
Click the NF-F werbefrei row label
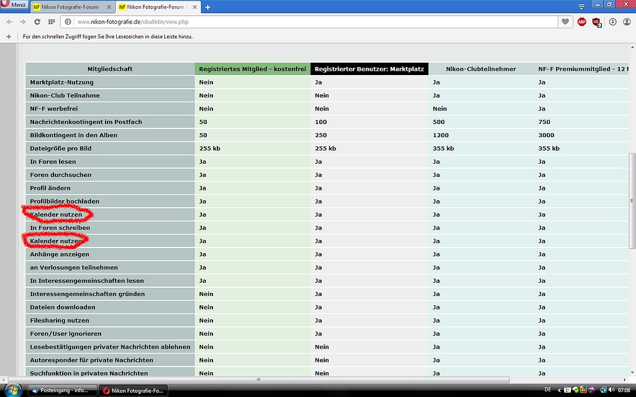click(54, 109)
